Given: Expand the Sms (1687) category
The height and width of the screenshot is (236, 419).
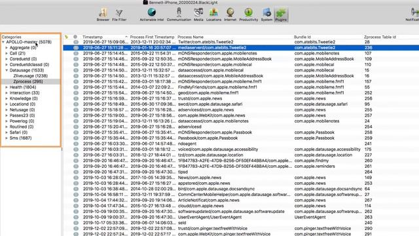Looking at the screenshot, I should (7, 138).
